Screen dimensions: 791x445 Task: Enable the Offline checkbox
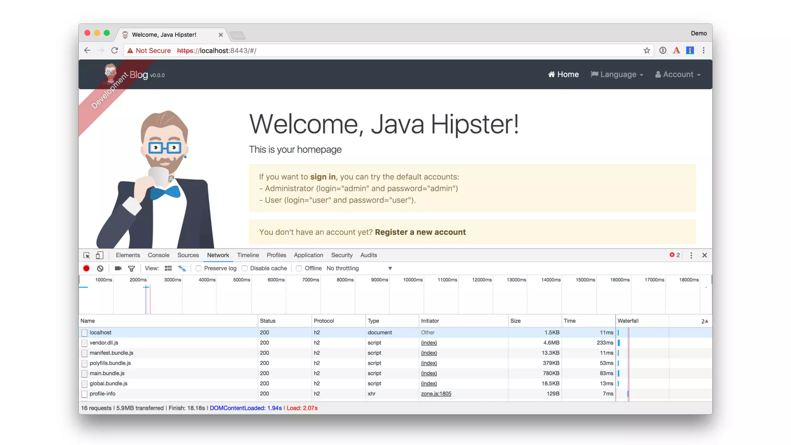tap(299, 268)
